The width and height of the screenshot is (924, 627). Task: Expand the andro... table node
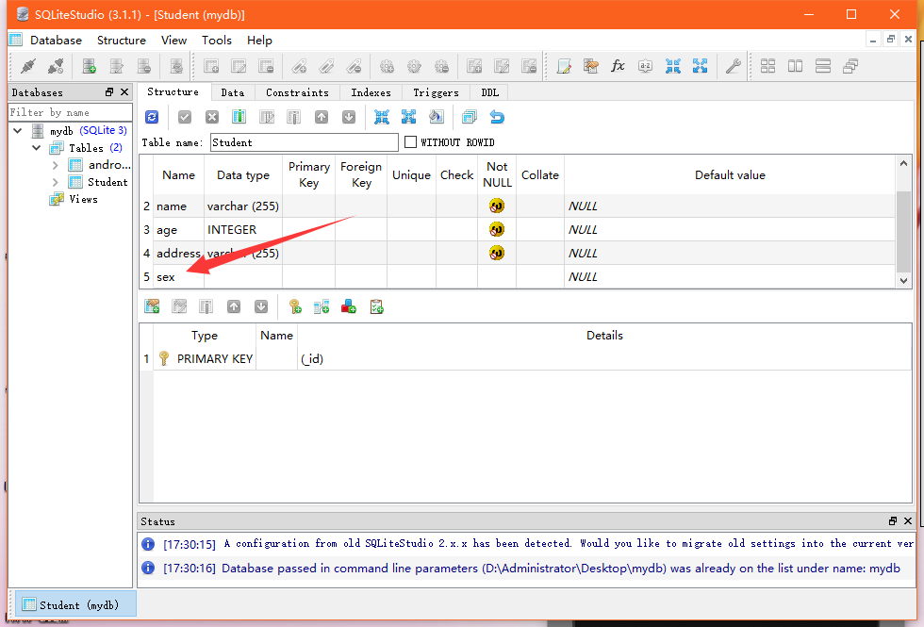click(x=56, y=165)
